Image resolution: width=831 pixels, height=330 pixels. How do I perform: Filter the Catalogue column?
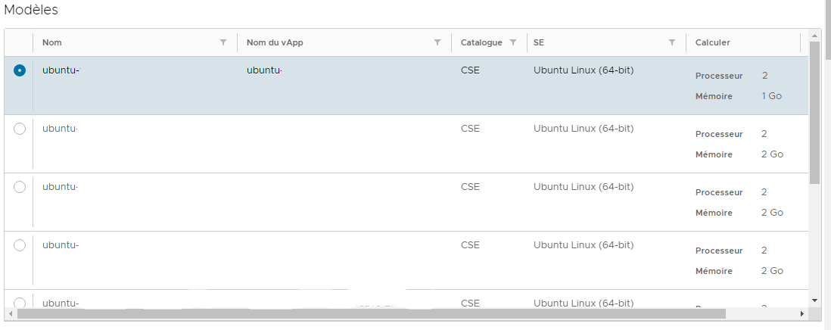pos(513,42)
